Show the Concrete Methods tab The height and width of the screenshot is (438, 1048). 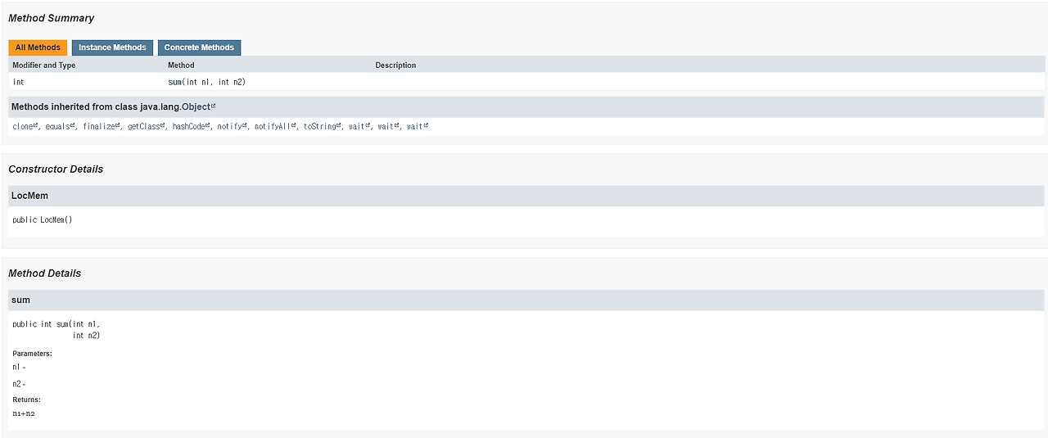[199, 47]
